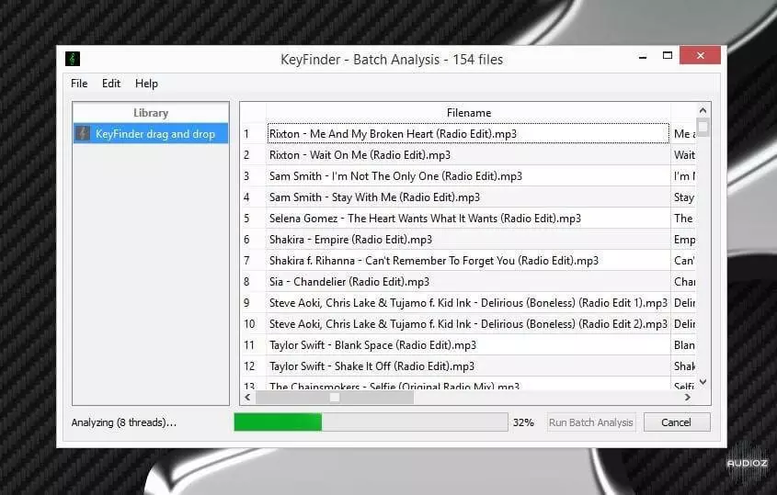Click the Filename column header
Image resolution: width=777 pixels, height=495 pixels.
468,113
